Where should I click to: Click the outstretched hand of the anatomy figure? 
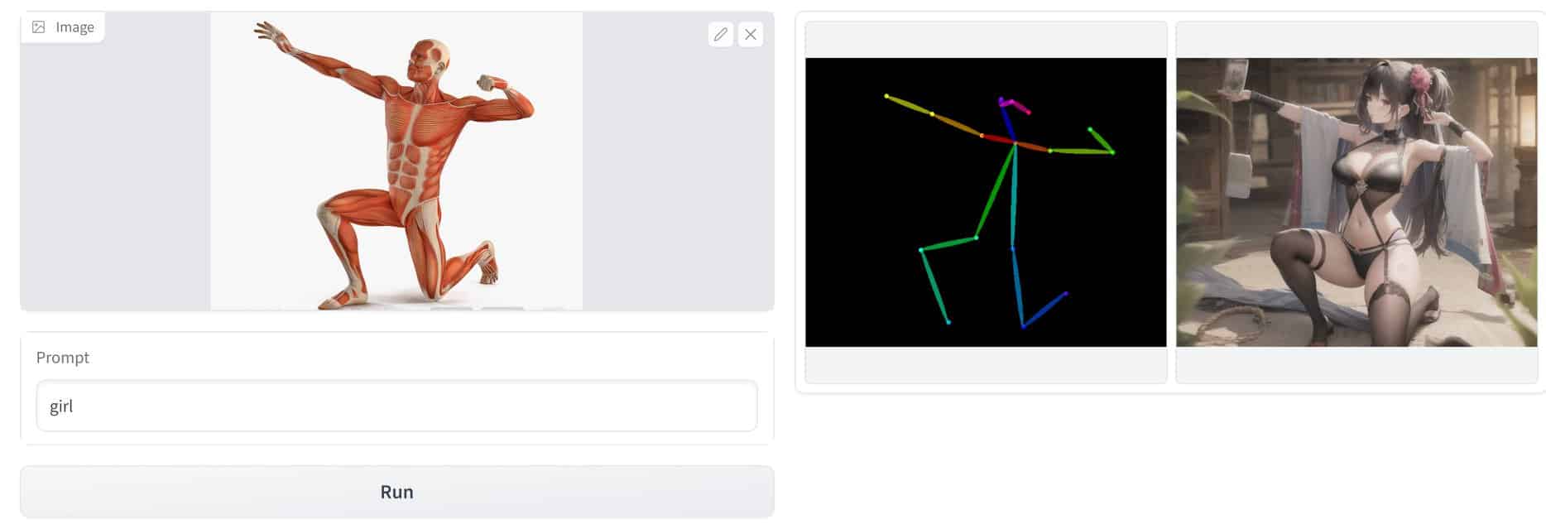269,33
